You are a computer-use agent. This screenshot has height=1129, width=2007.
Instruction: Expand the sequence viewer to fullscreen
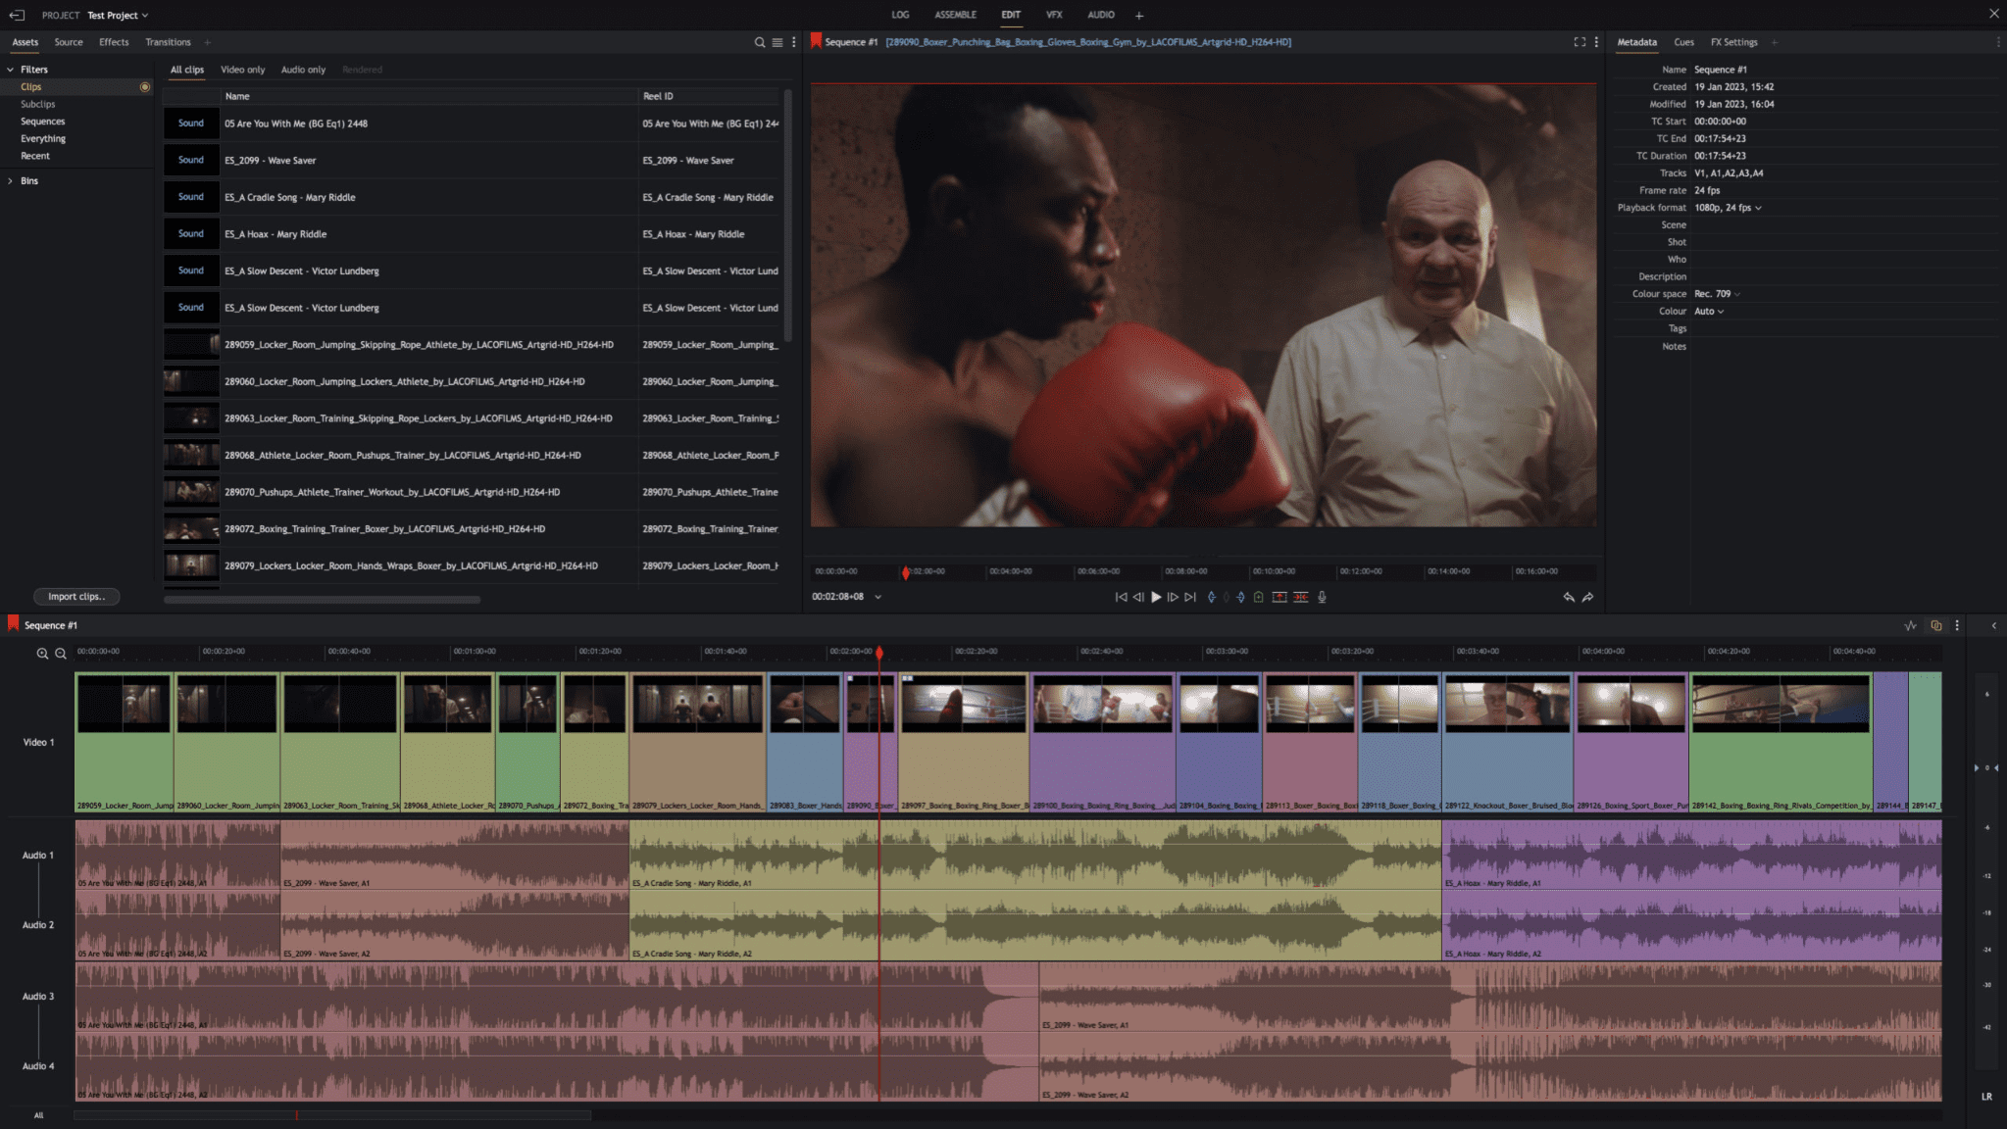click(1580, 42)
